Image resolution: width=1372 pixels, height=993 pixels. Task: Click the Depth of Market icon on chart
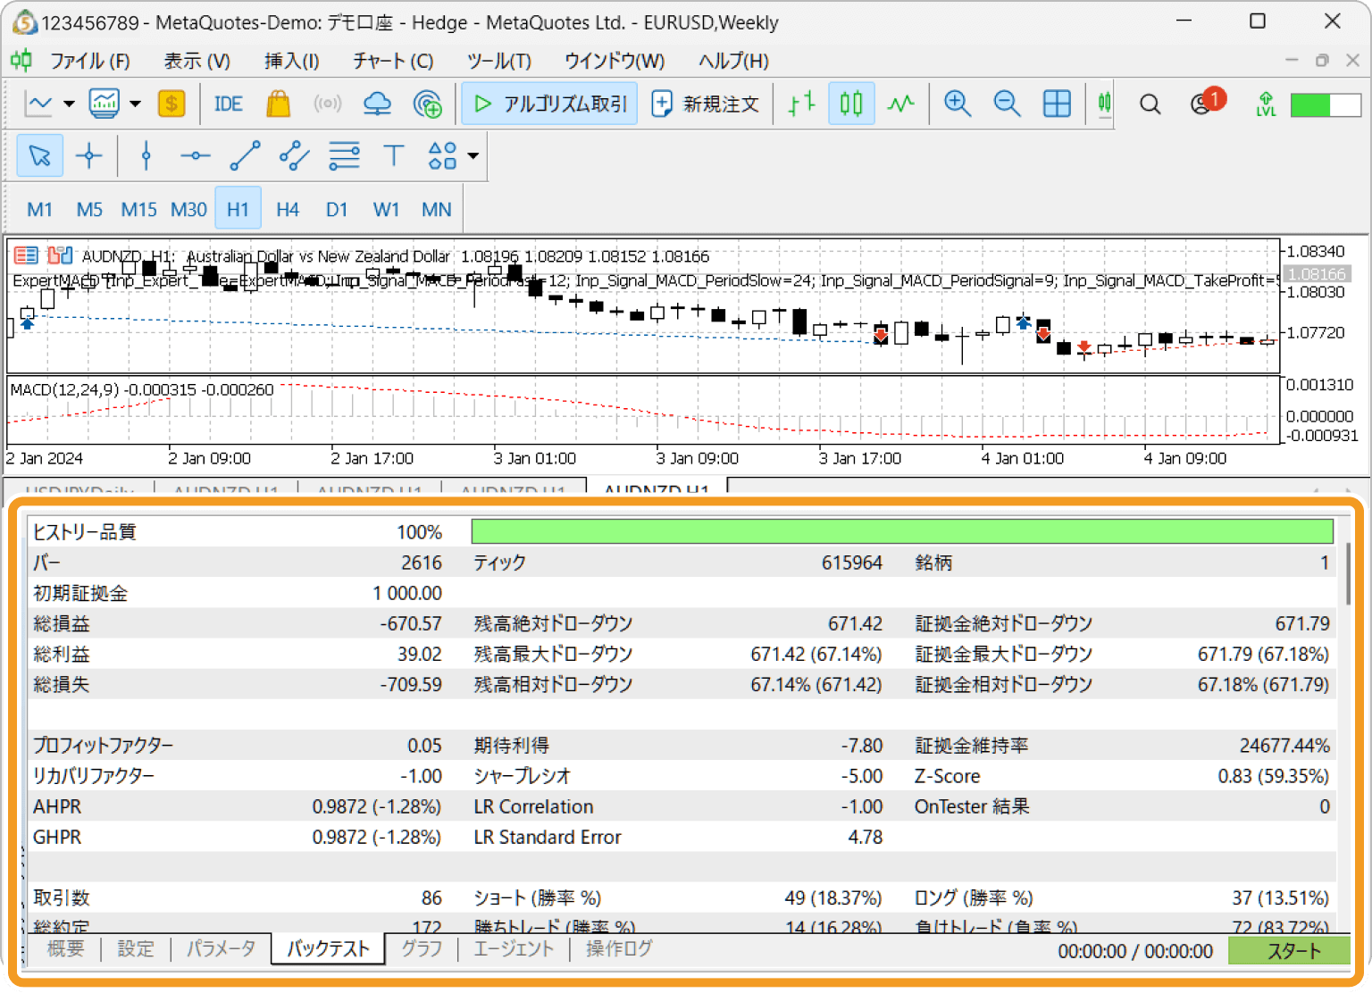[26, 256]
